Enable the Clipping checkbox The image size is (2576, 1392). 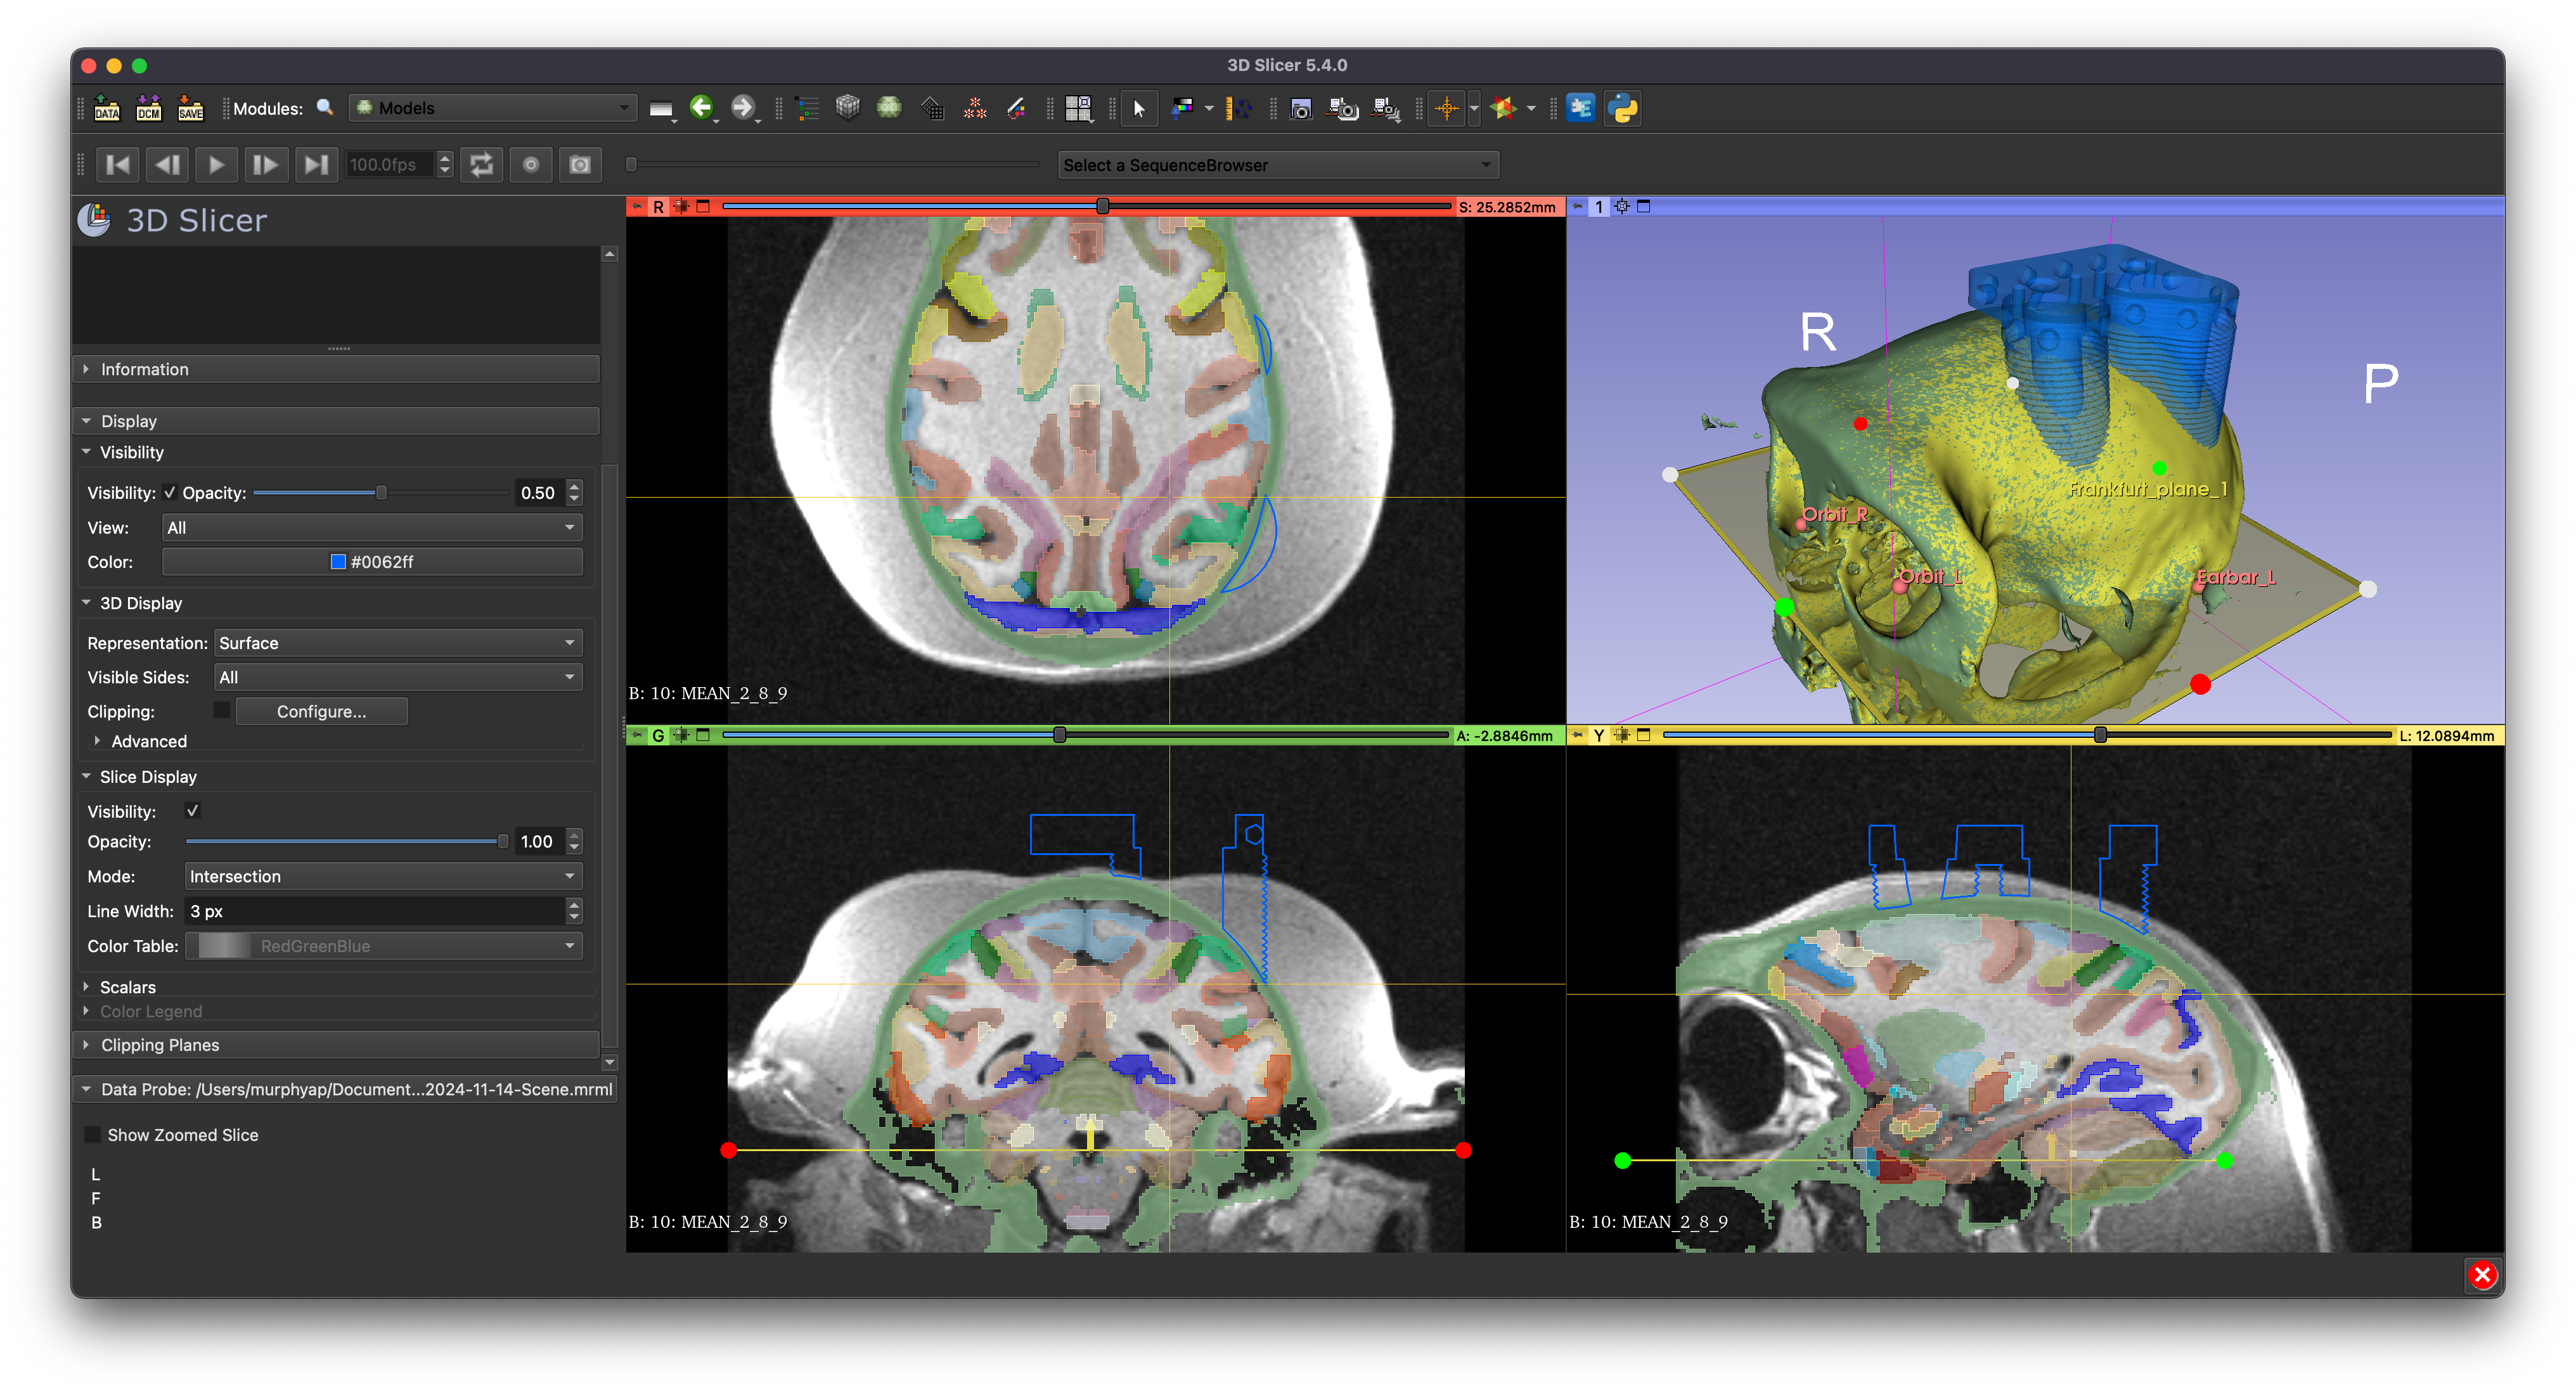(x=222, y=710)
